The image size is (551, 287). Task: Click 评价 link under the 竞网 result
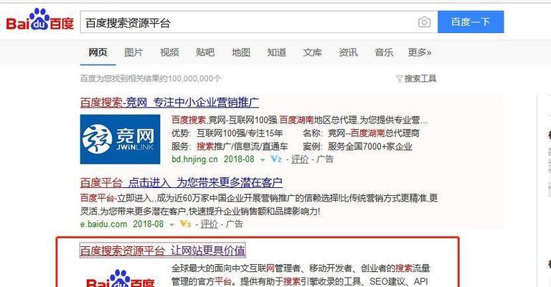tap(300, 159)
